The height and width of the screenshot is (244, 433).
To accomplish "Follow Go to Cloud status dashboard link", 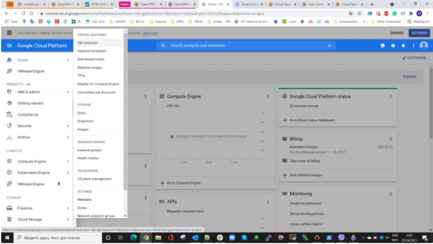I will click(312, 120).
